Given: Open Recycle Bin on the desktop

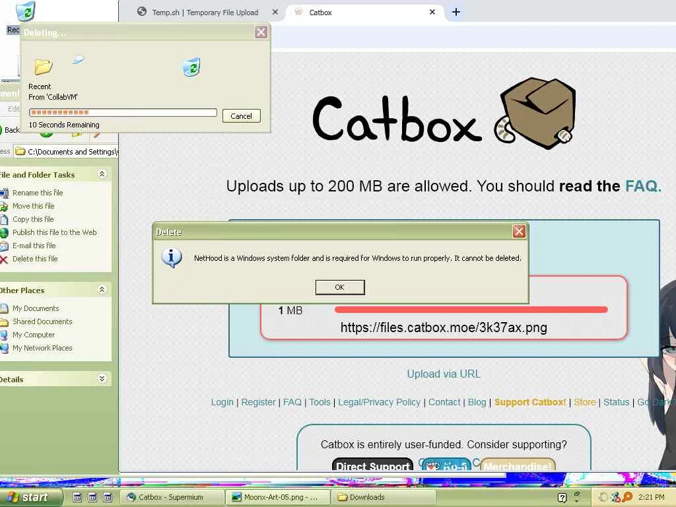Looking at the screenshot, I should pos(26,12).
